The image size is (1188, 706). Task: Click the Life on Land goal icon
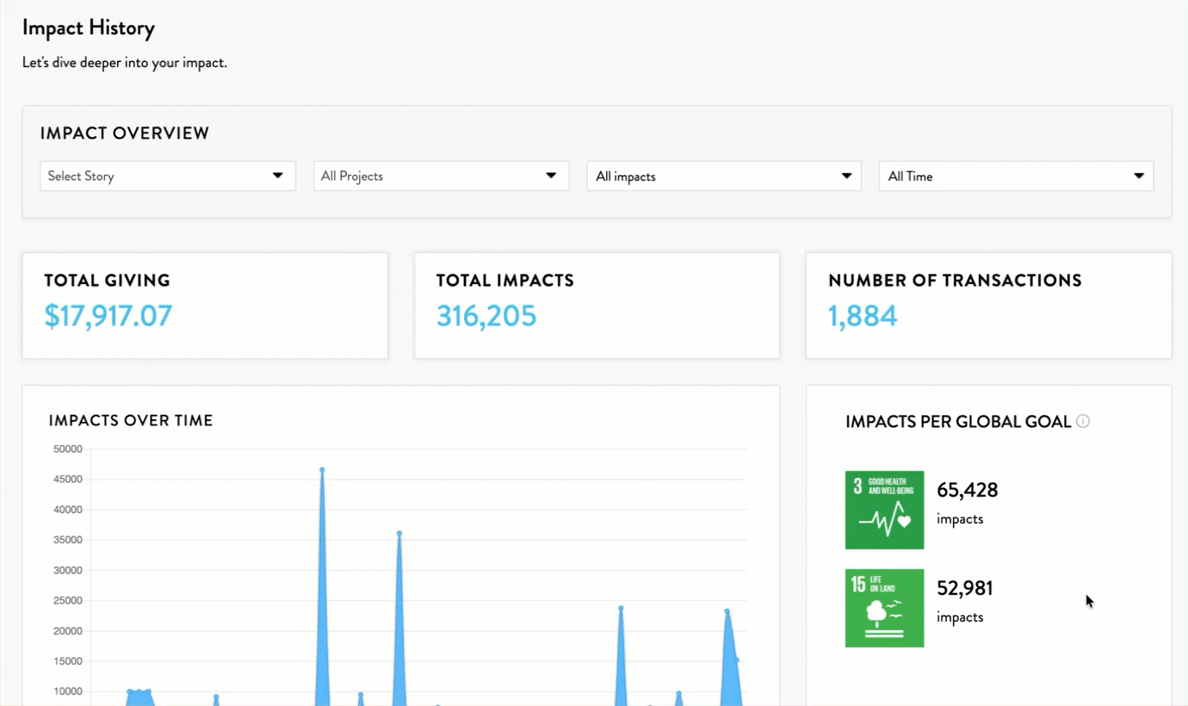click(x=884, y=608)
